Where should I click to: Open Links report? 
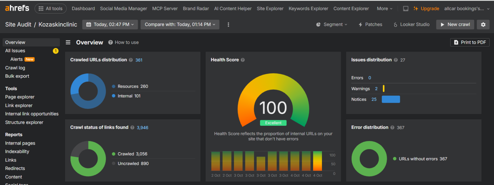[x=10, y=160]
